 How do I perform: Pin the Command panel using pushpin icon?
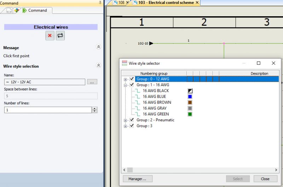[x=100, y=3]
